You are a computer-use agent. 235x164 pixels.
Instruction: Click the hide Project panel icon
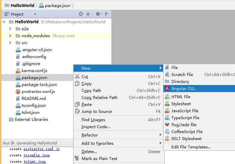click(107, 14)
